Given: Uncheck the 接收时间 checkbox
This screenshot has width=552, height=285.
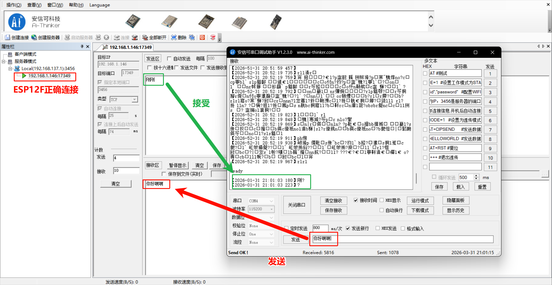Looking at the screenshot, I should (x=356, y=200).
